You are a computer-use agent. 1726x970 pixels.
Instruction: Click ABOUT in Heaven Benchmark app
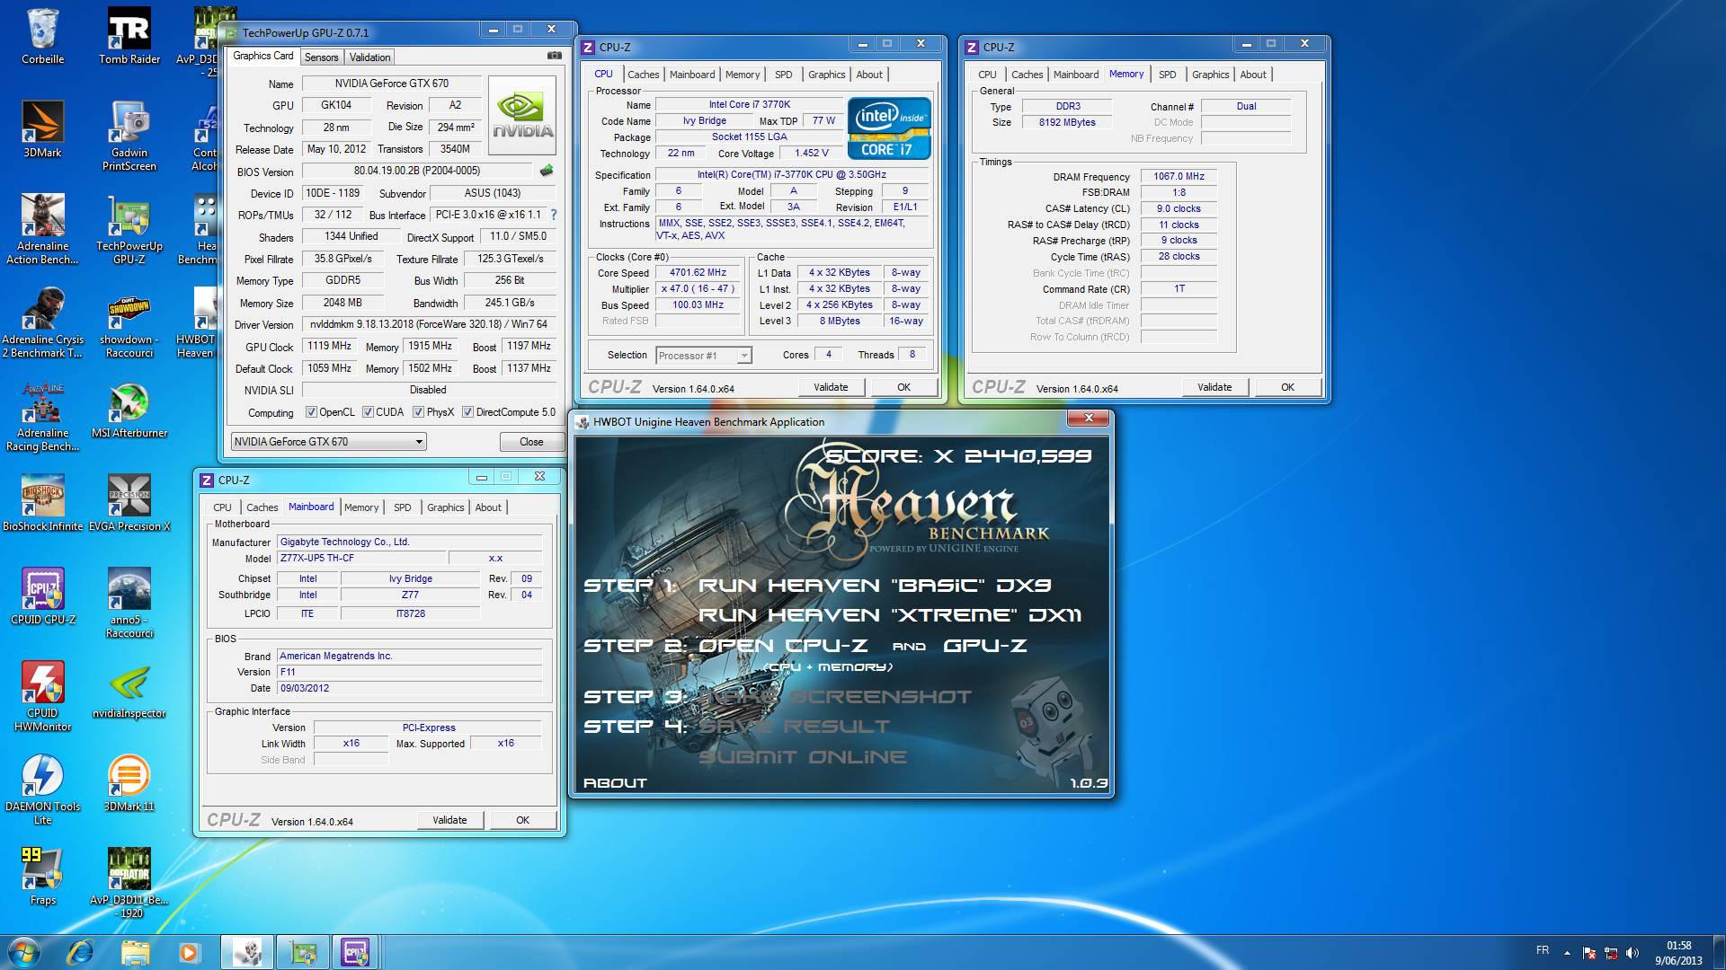point(615,783)
